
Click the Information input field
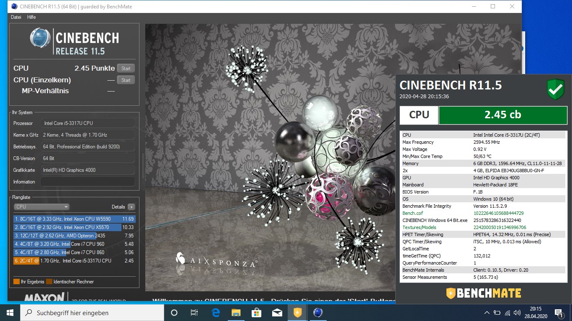[x=88, y=182]
